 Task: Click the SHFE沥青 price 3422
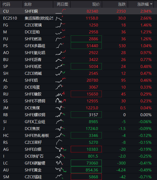tap(93, 60)
